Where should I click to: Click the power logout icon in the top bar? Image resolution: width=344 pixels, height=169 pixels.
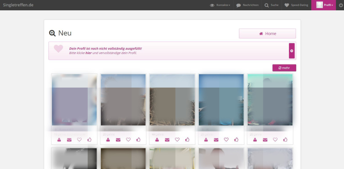coord(340,5)
